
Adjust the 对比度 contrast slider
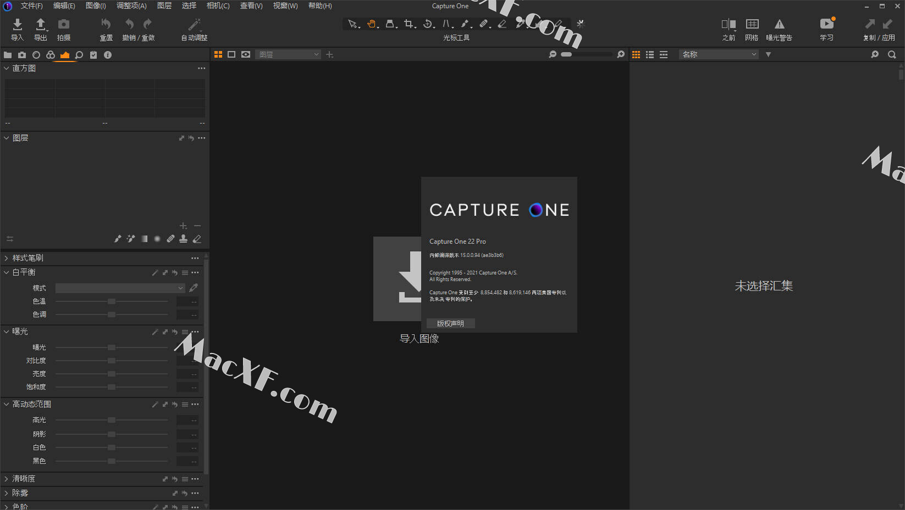coord(112,361)
